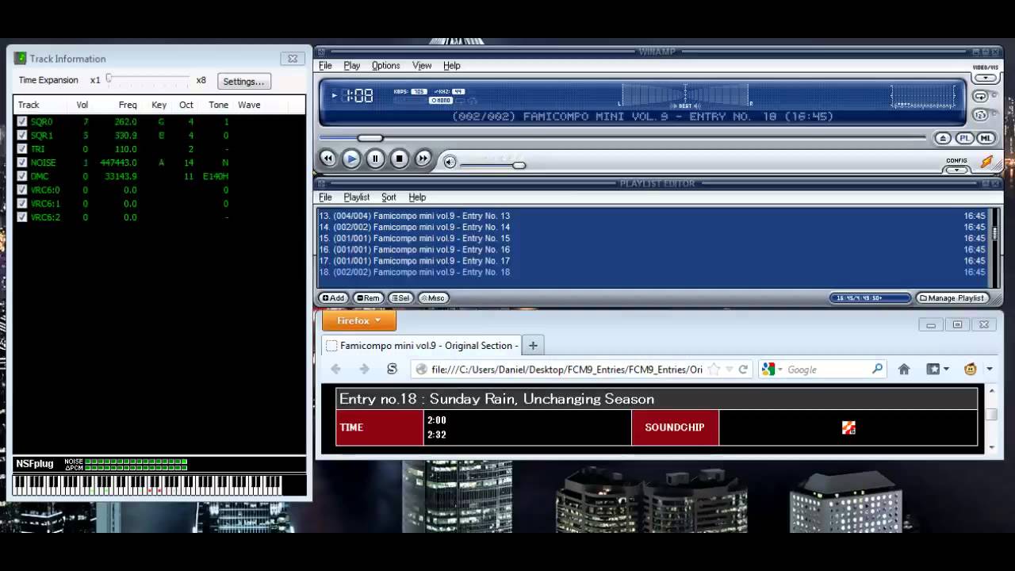The image size is (1015, 571).
Task: Uncheck the SQR0 track checkbox
Action: tap(22, 122)
